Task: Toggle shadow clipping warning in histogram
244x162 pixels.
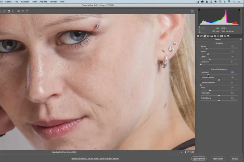Action: tap(199, 10)
